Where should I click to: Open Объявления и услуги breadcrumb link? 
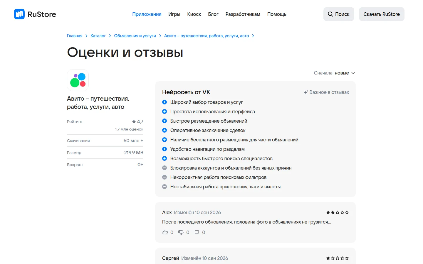point(135,36)
